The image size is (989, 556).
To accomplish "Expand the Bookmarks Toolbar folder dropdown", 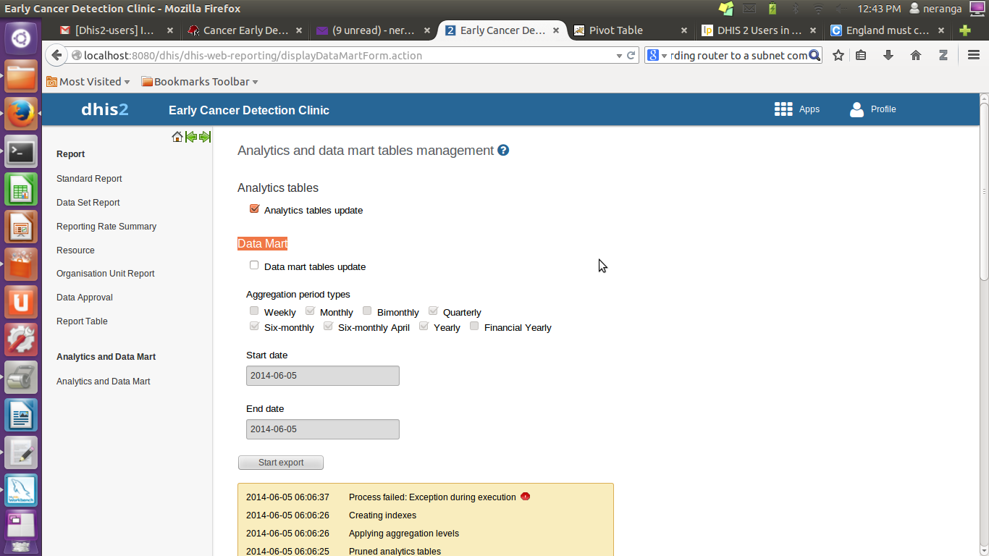I will (x=200, y=82).
